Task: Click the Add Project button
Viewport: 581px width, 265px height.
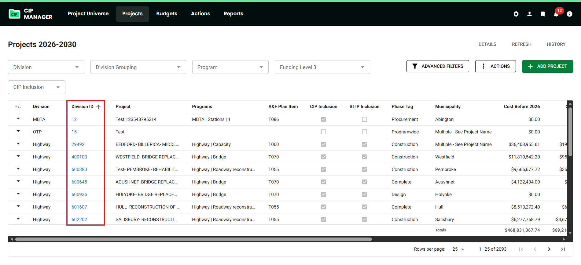Action: [547, 66]
